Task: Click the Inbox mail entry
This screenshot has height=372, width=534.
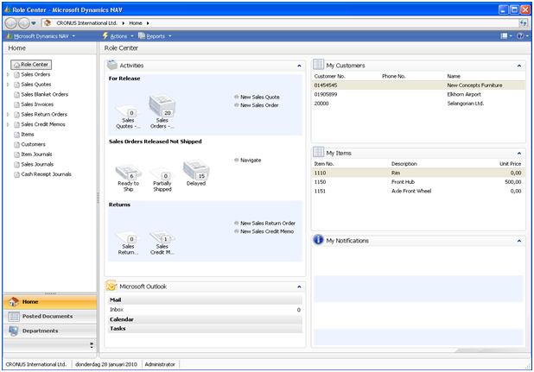Action: pos(205,310)
